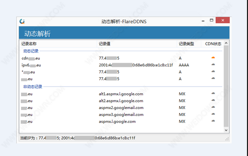
Task: Select aspmx2.googlemail.com record value
Action: [121, 108]
